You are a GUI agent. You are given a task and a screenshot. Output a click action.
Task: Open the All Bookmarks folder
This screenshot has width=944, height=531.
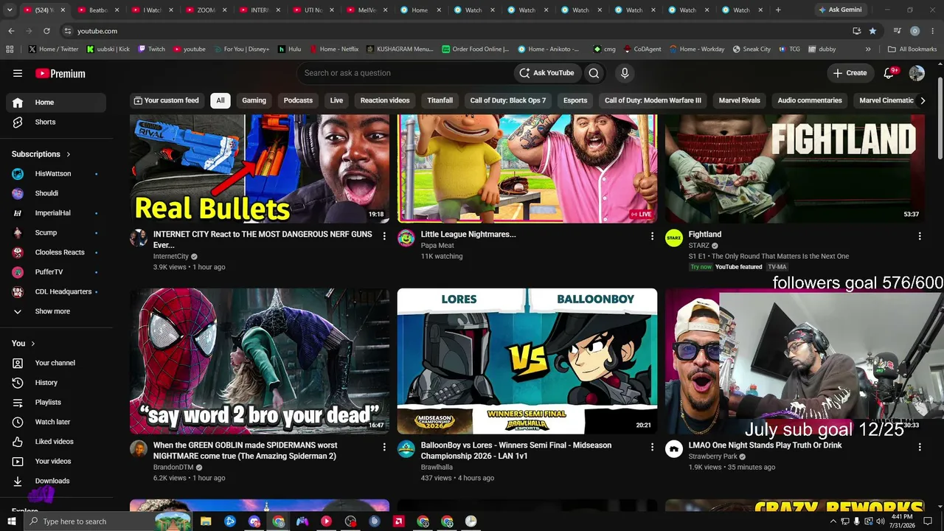(912, 49)
